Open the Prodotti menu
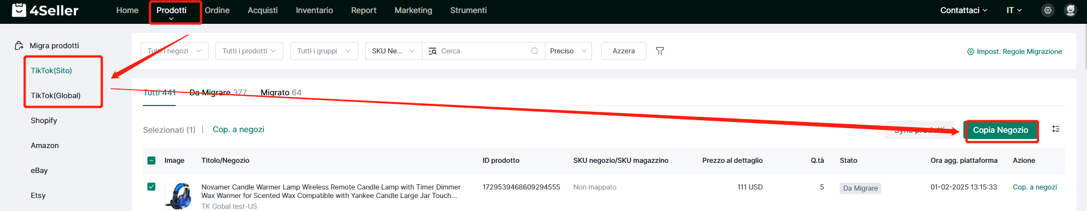 click(x=171, y=10)
